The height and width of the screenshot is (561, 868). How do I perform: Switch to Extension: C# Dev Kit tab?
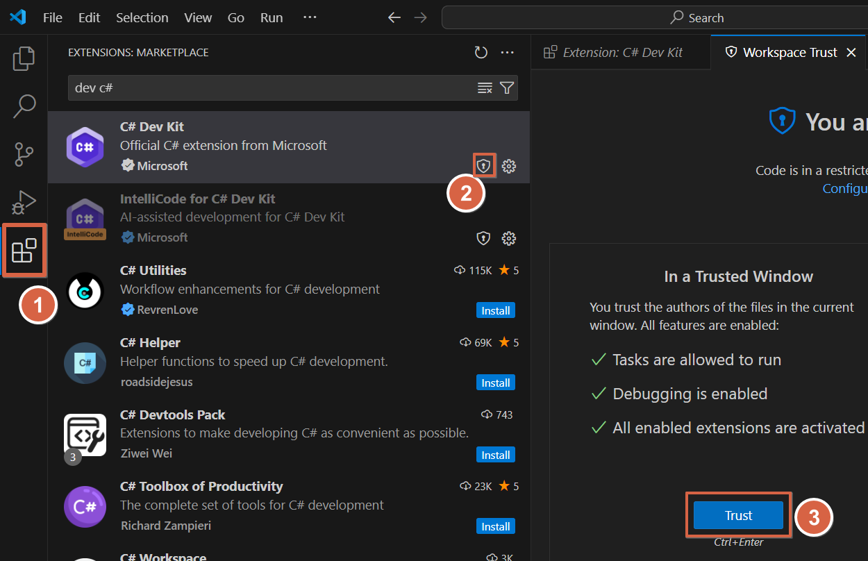[621, 52]
